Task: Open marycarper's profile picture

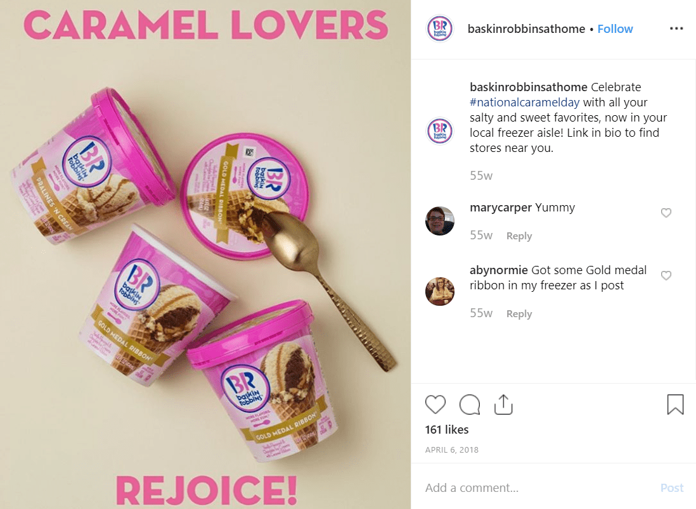Action: (x=439, y=220)
